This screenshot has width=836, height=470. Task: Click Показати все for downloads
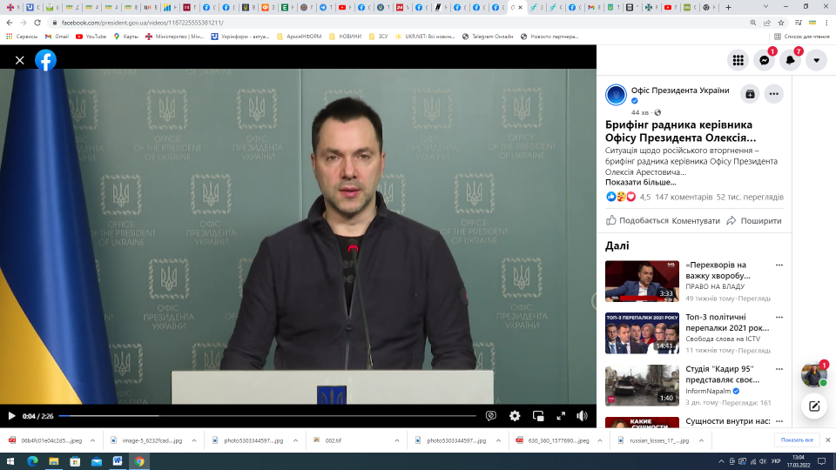[796, 440]
